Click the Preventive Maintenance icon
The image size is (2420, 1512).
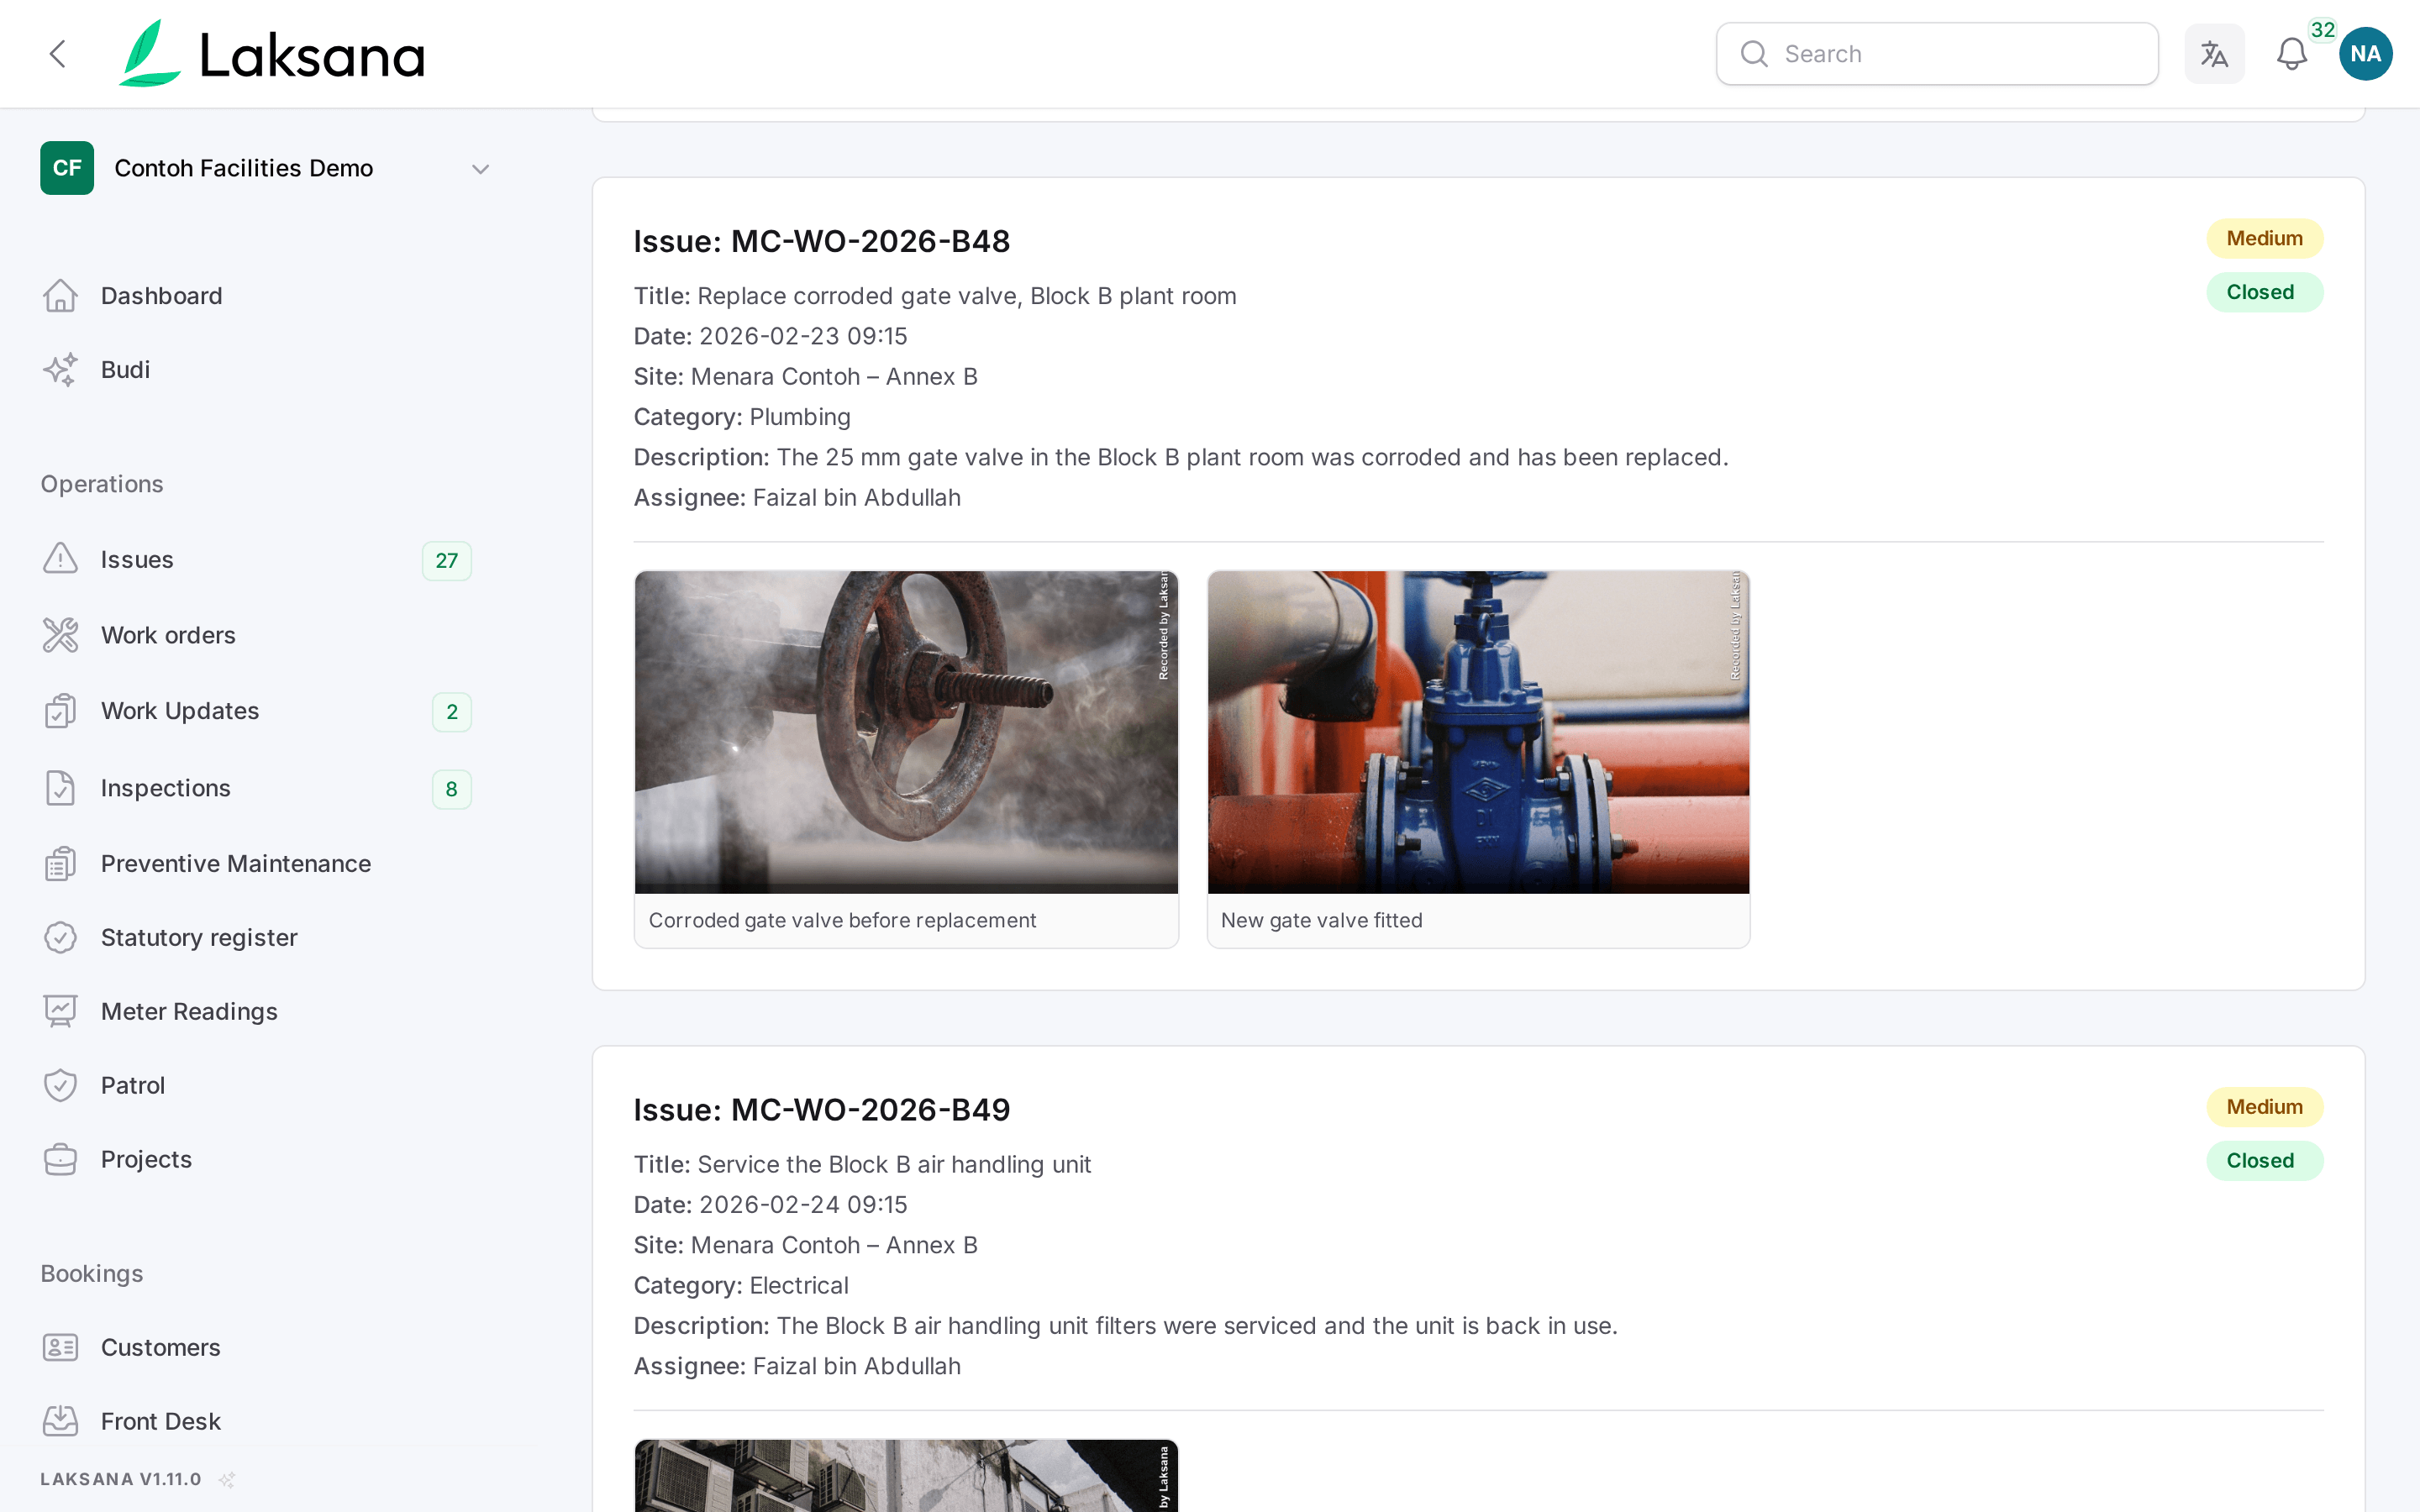60,864
